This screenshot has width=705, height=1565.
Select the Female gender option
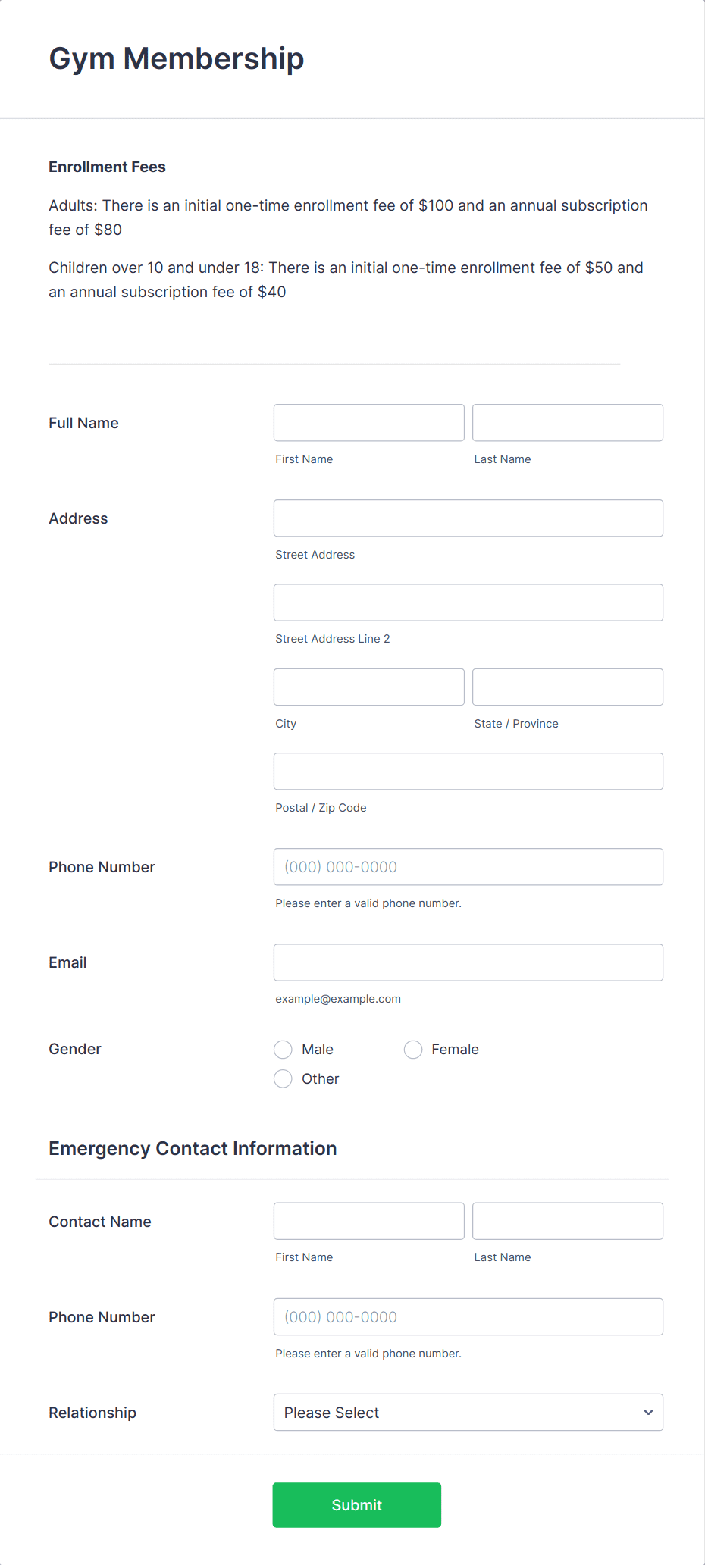413,1050
